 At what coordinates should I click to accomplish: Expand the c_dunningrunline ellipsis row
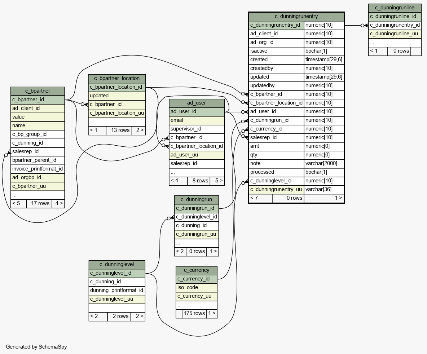(x=395, y=42)
